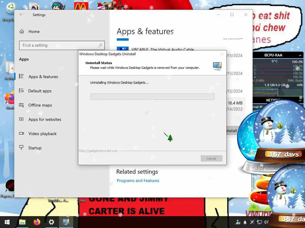Maximize the Settings window

pyautogui.click(x=232, y=15)
